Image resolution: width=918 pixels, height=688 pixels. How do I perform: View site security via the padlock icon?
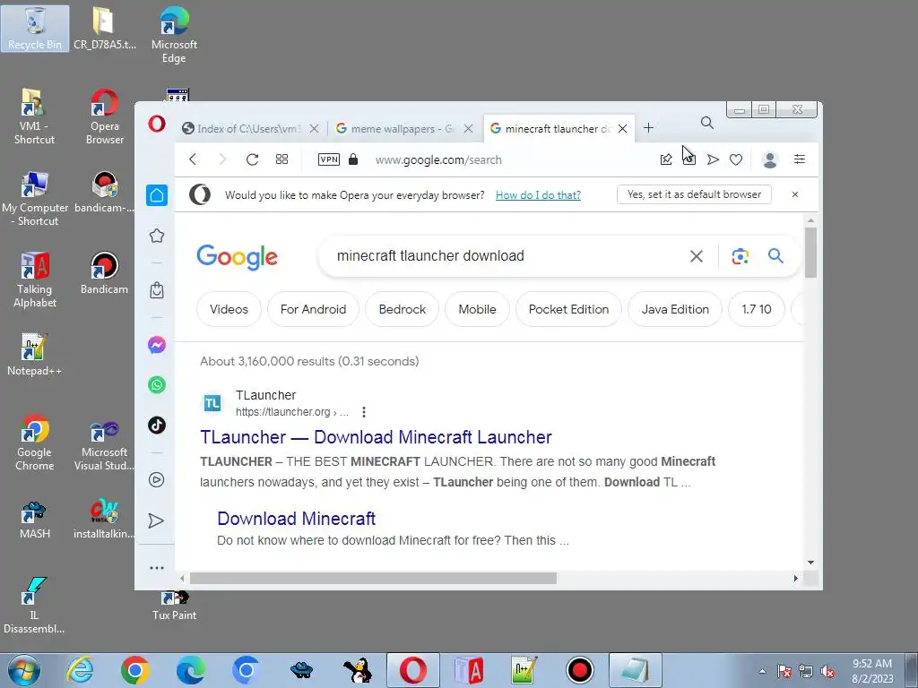353,159
